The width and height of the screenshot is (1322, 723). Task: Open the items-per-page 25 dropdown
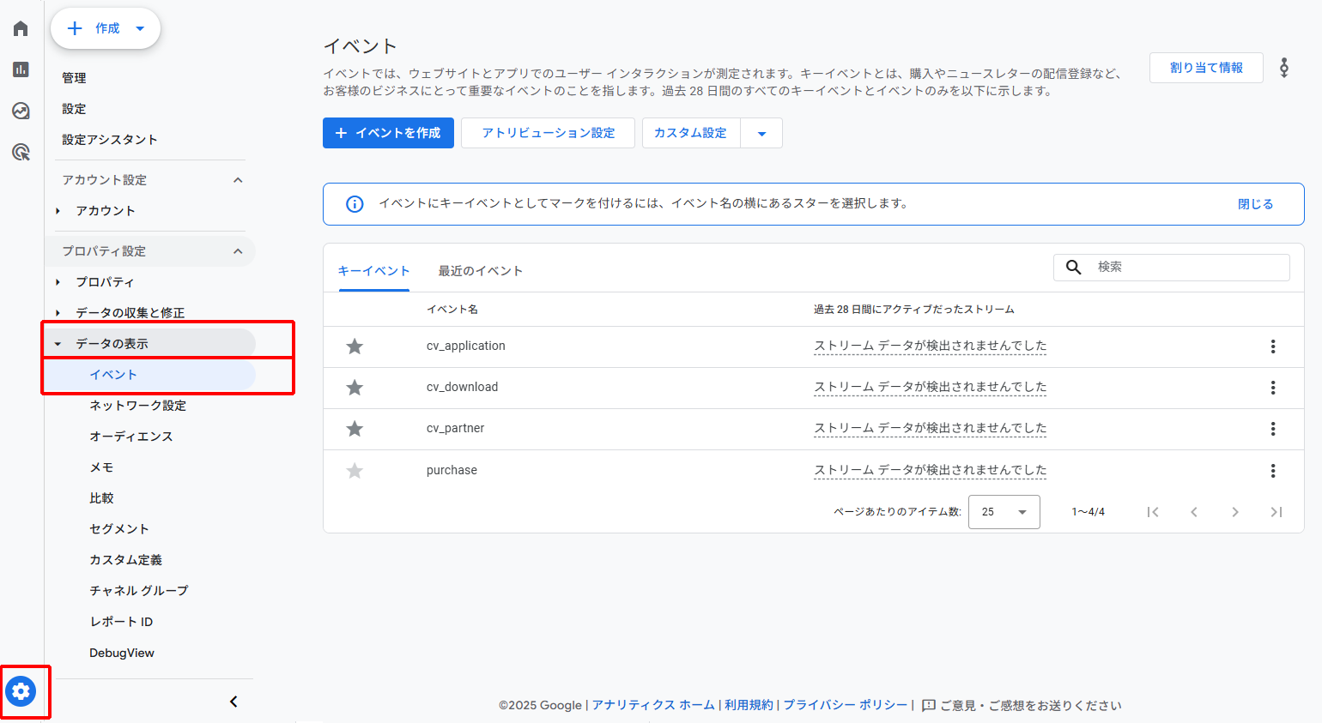click(x=1004, y=511)
